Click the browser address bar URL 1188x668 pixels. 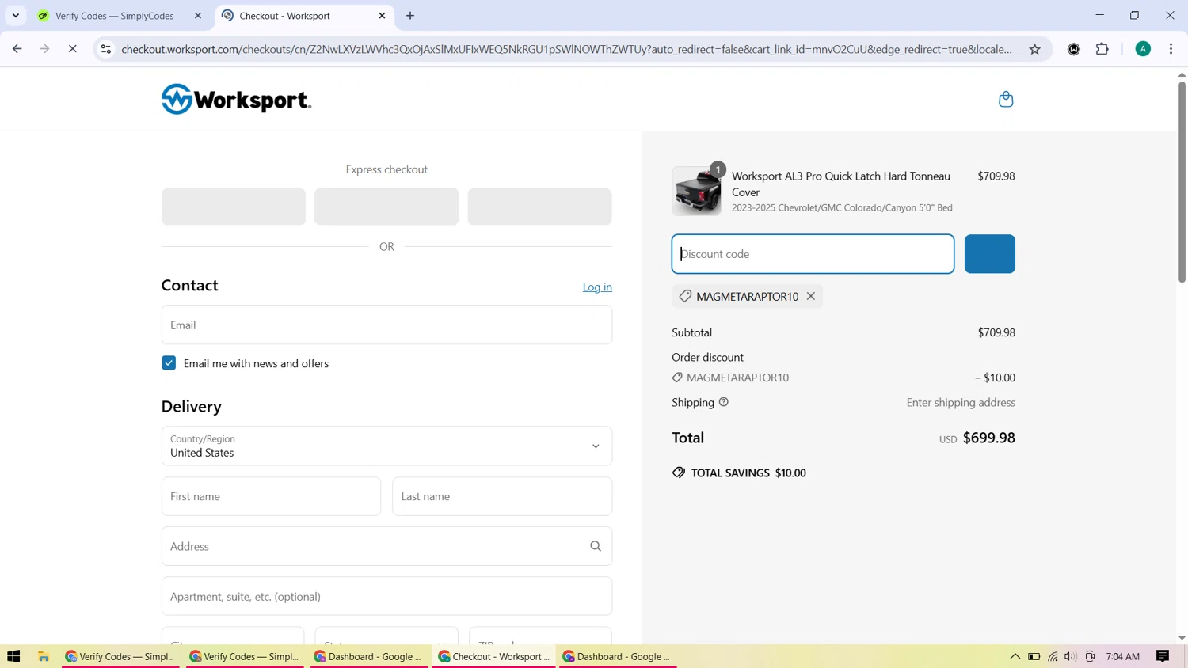566,49
